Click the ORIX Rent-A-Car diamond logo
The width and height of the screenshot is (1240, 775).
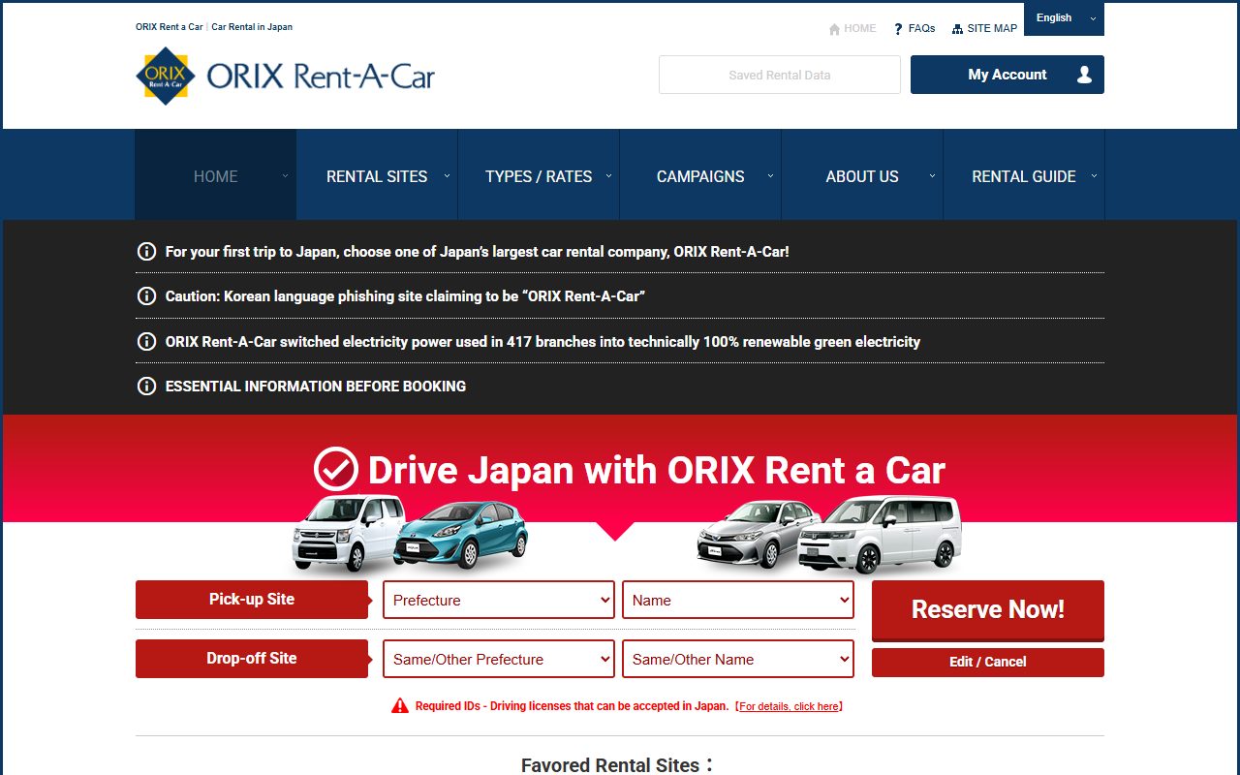(166, 76)
